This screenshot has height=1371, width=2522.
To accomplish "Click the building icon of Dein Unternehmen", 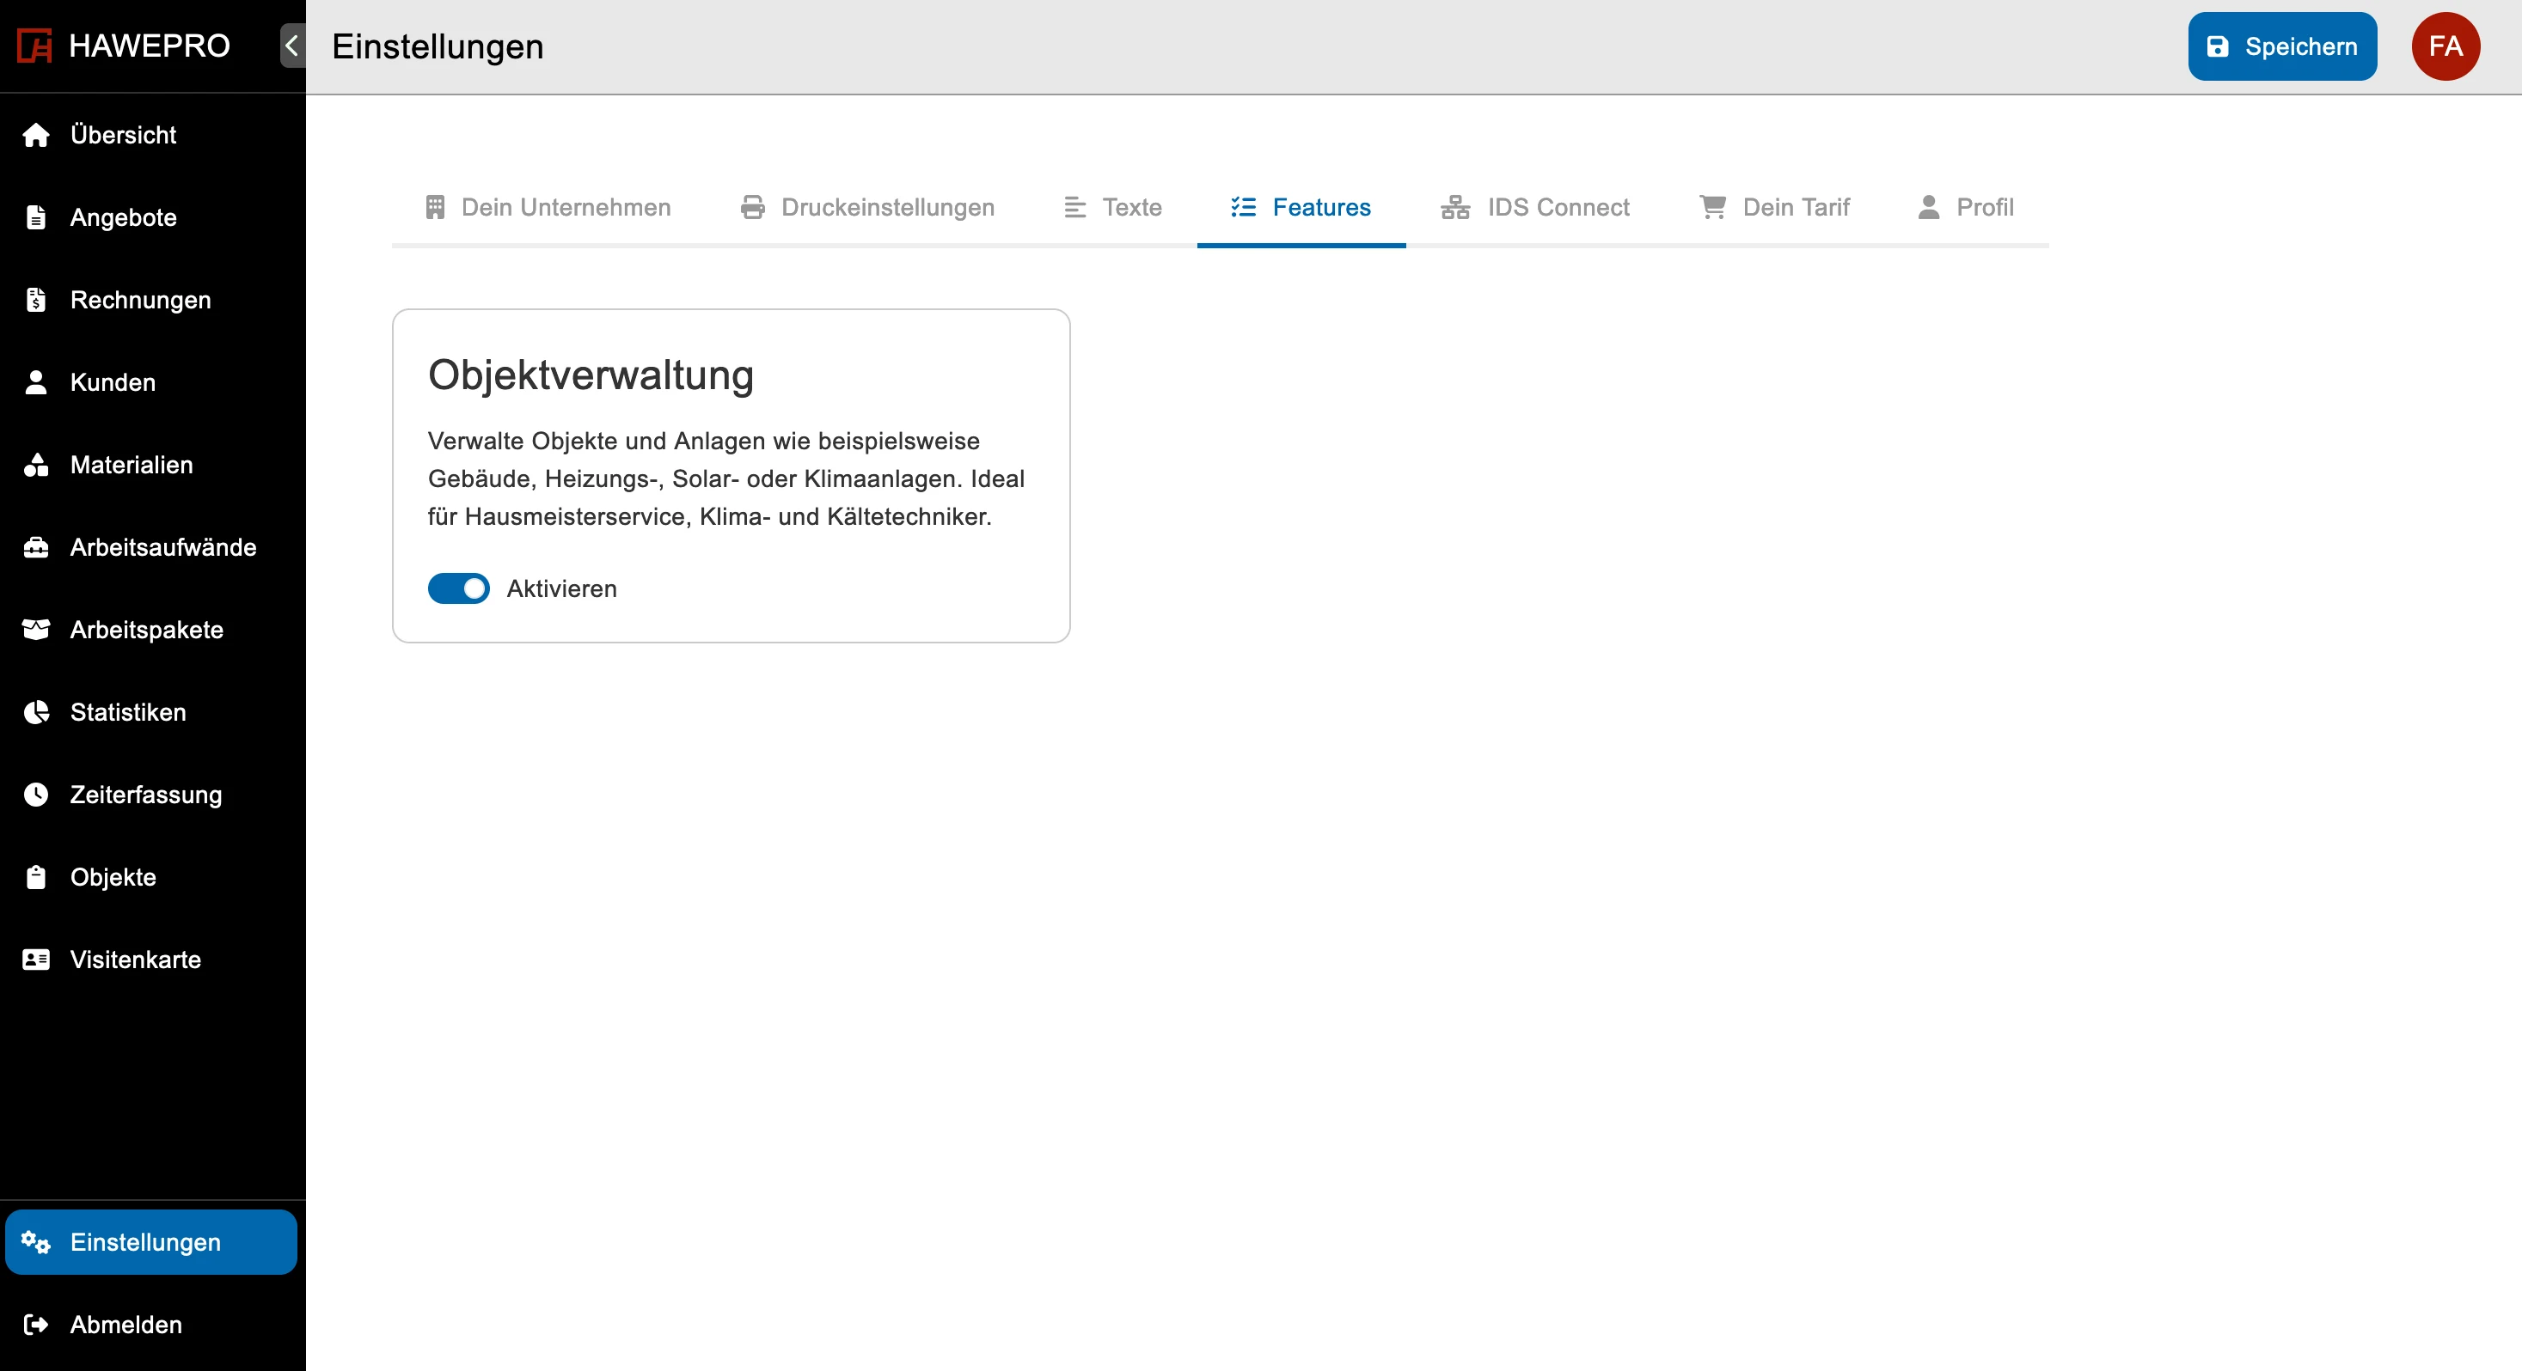I will [x=436, y=208].
